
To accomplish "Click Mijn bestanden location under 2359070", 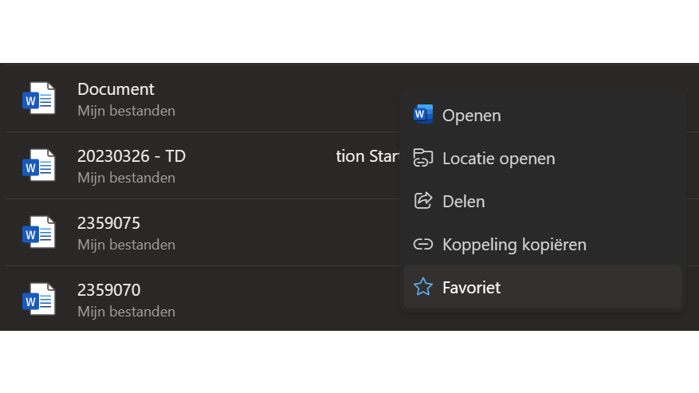I will pos(126,312).
